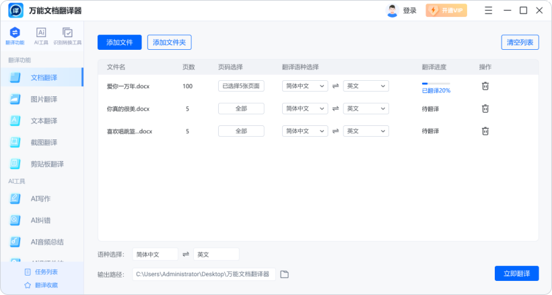Click the 任务列表 list icon
552x295 pixels.
pyautogui.click(x=28, y=272)
